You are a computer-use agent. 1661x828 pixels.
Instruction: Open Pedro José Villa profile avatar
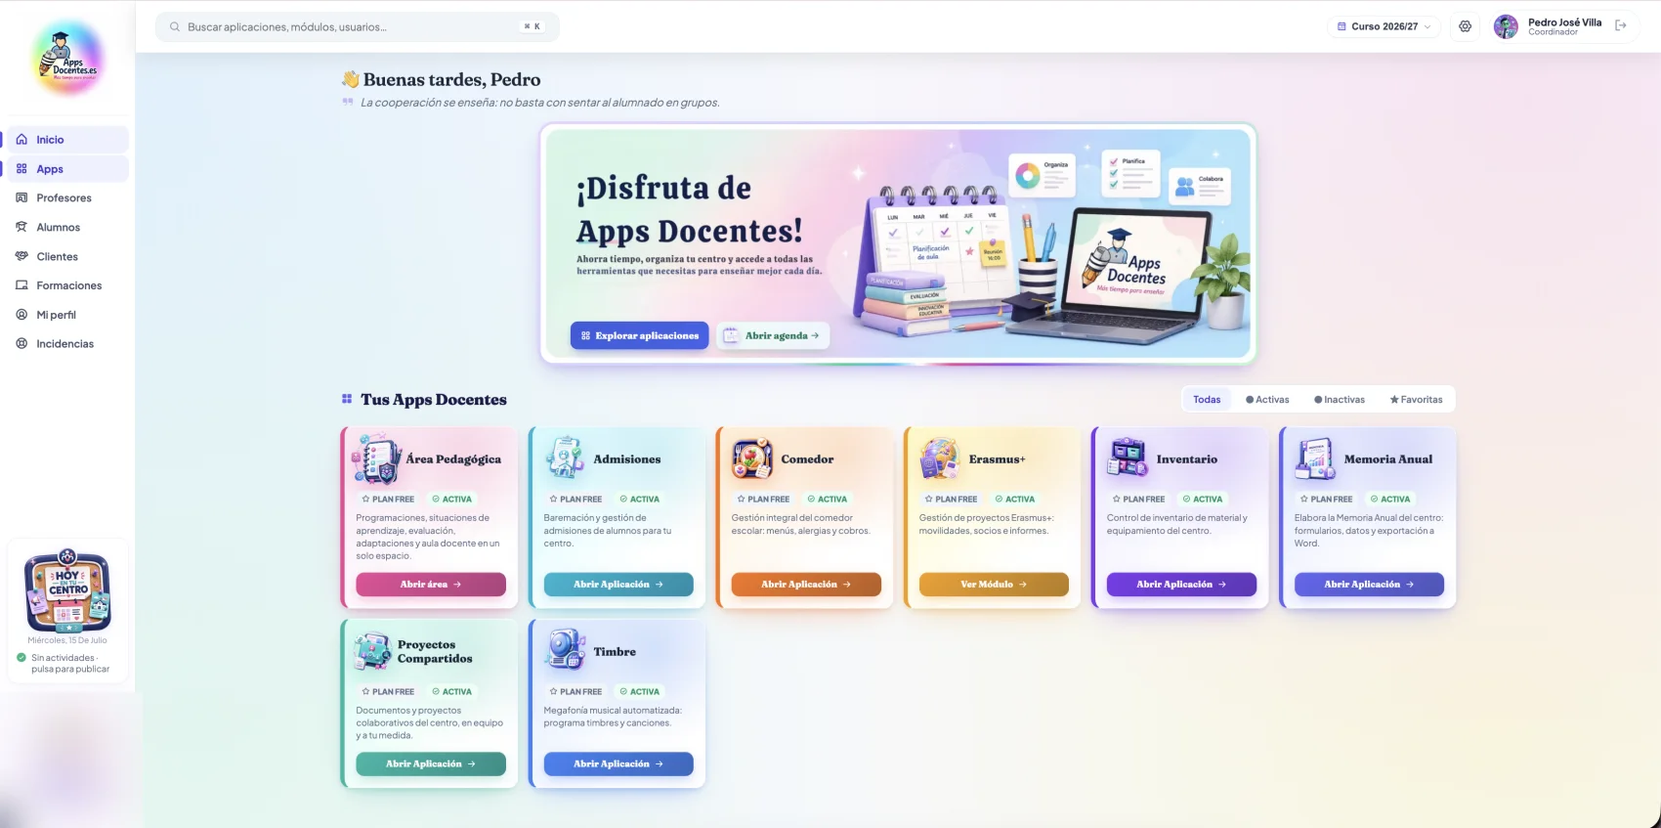pyautogui.click(x=1506, y=26)
